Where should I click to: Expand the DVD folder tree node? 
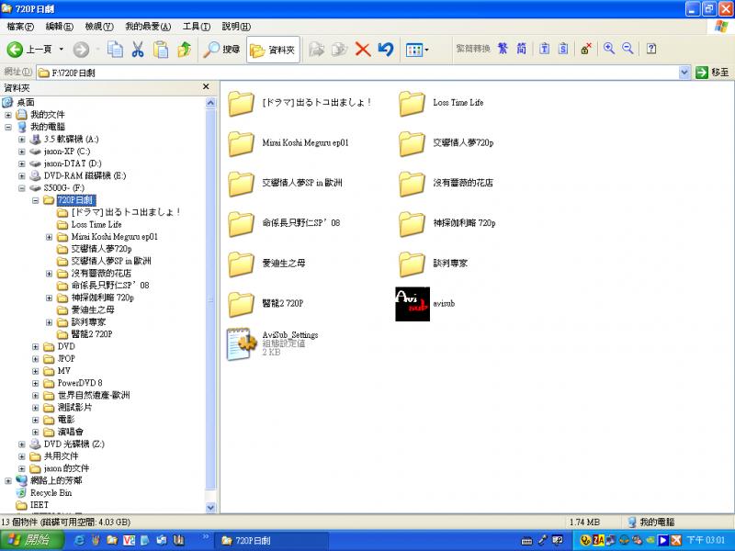(x=35, y=346)
